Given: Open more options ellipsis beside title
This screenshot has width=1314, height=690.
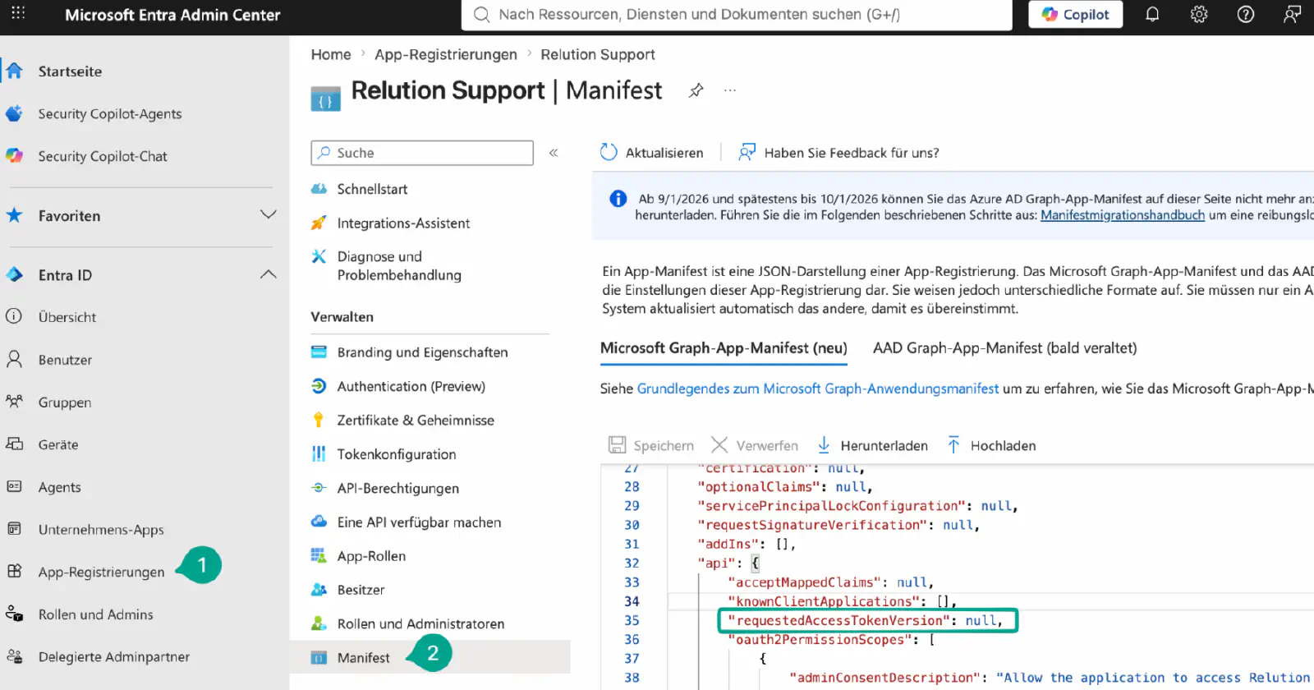Looking at the screenshot, I should coord(730,90).
